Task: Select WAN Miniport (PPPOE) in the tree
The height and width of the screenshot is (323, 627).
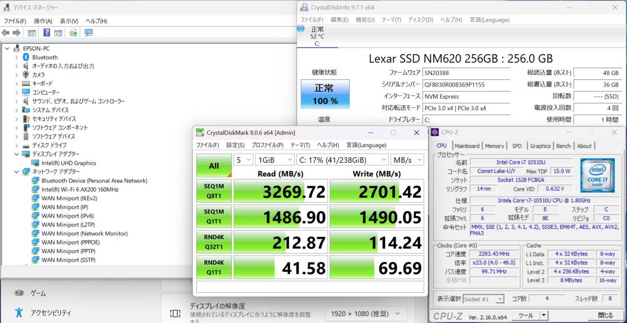Action: (71, 242)
